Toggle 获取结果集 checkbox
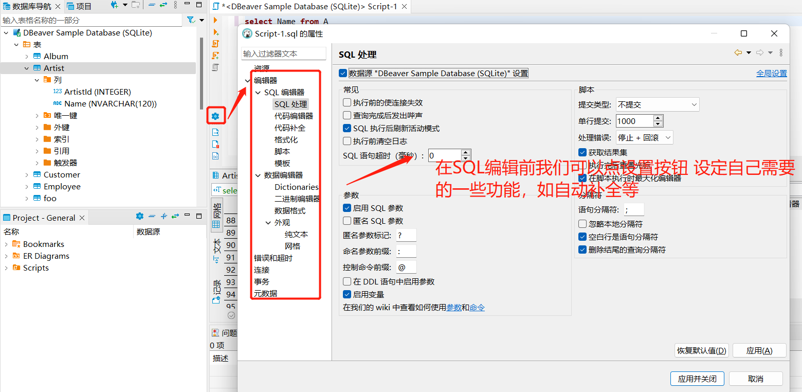802x392 pixels. (582, 152)
